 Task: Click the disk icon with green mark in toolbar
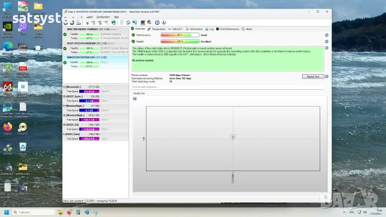coord(100,23)
